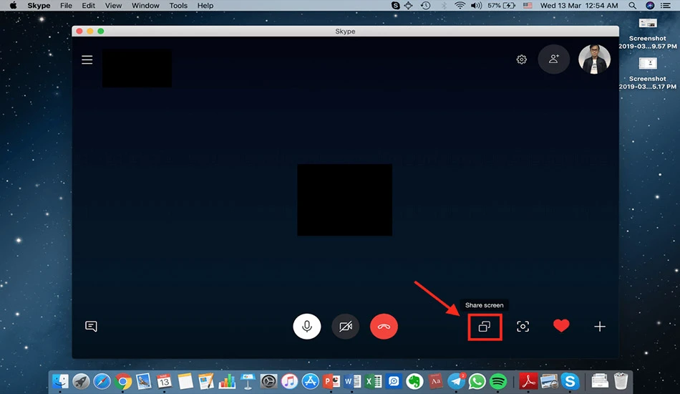Viewport: 680px width, 394px height.
Task: Open WhatsApp from the dock
Action: 477,381
